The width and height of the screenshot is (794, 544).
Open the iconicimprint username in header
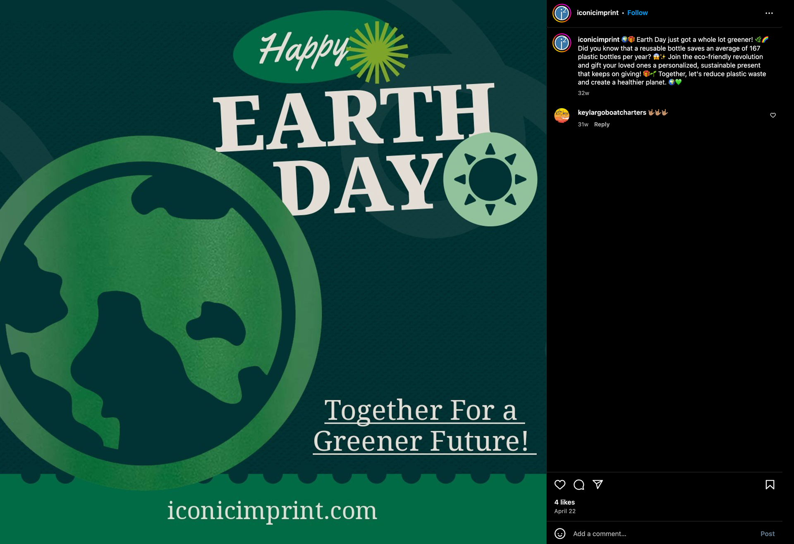[598, 13]
